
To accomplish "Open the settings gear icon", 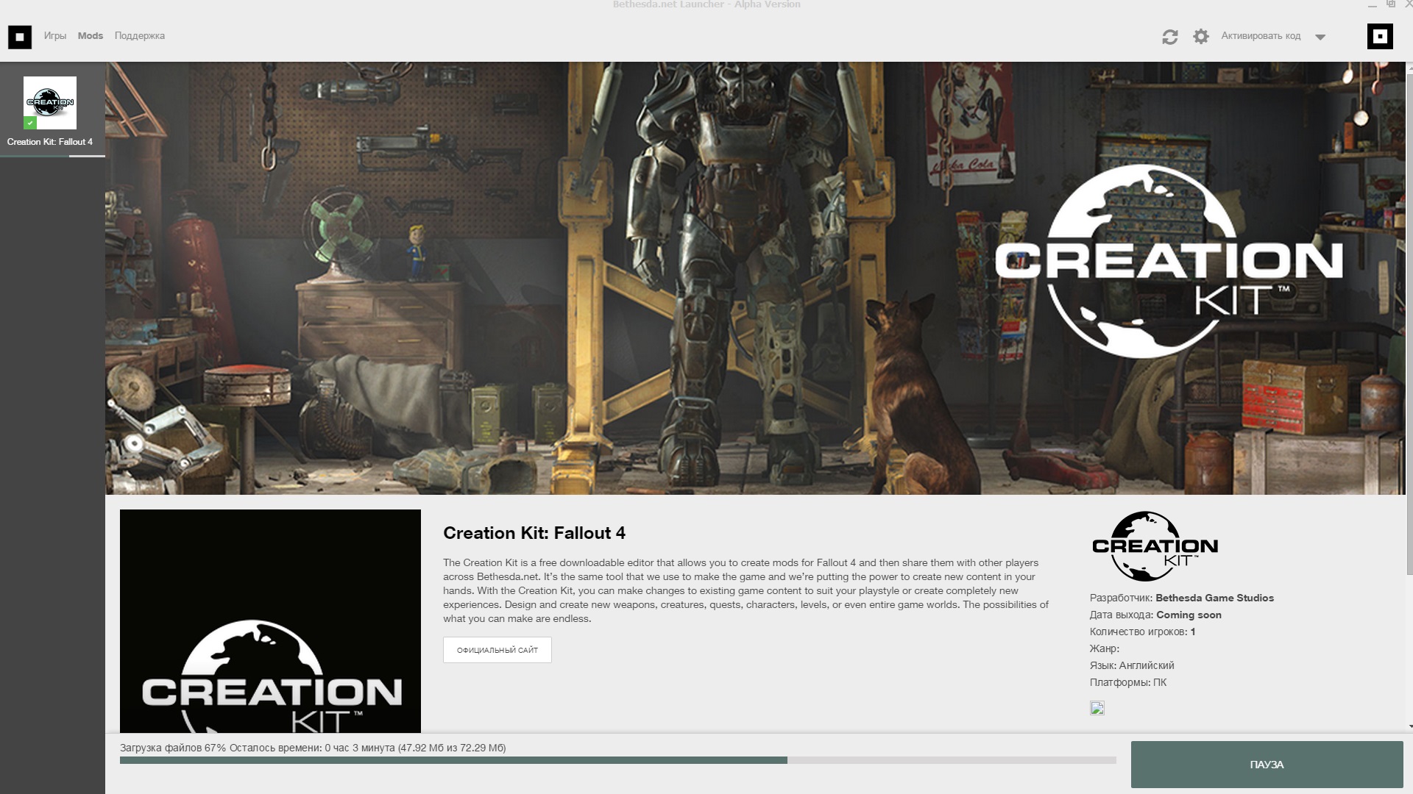I will tap(1200, 36).
